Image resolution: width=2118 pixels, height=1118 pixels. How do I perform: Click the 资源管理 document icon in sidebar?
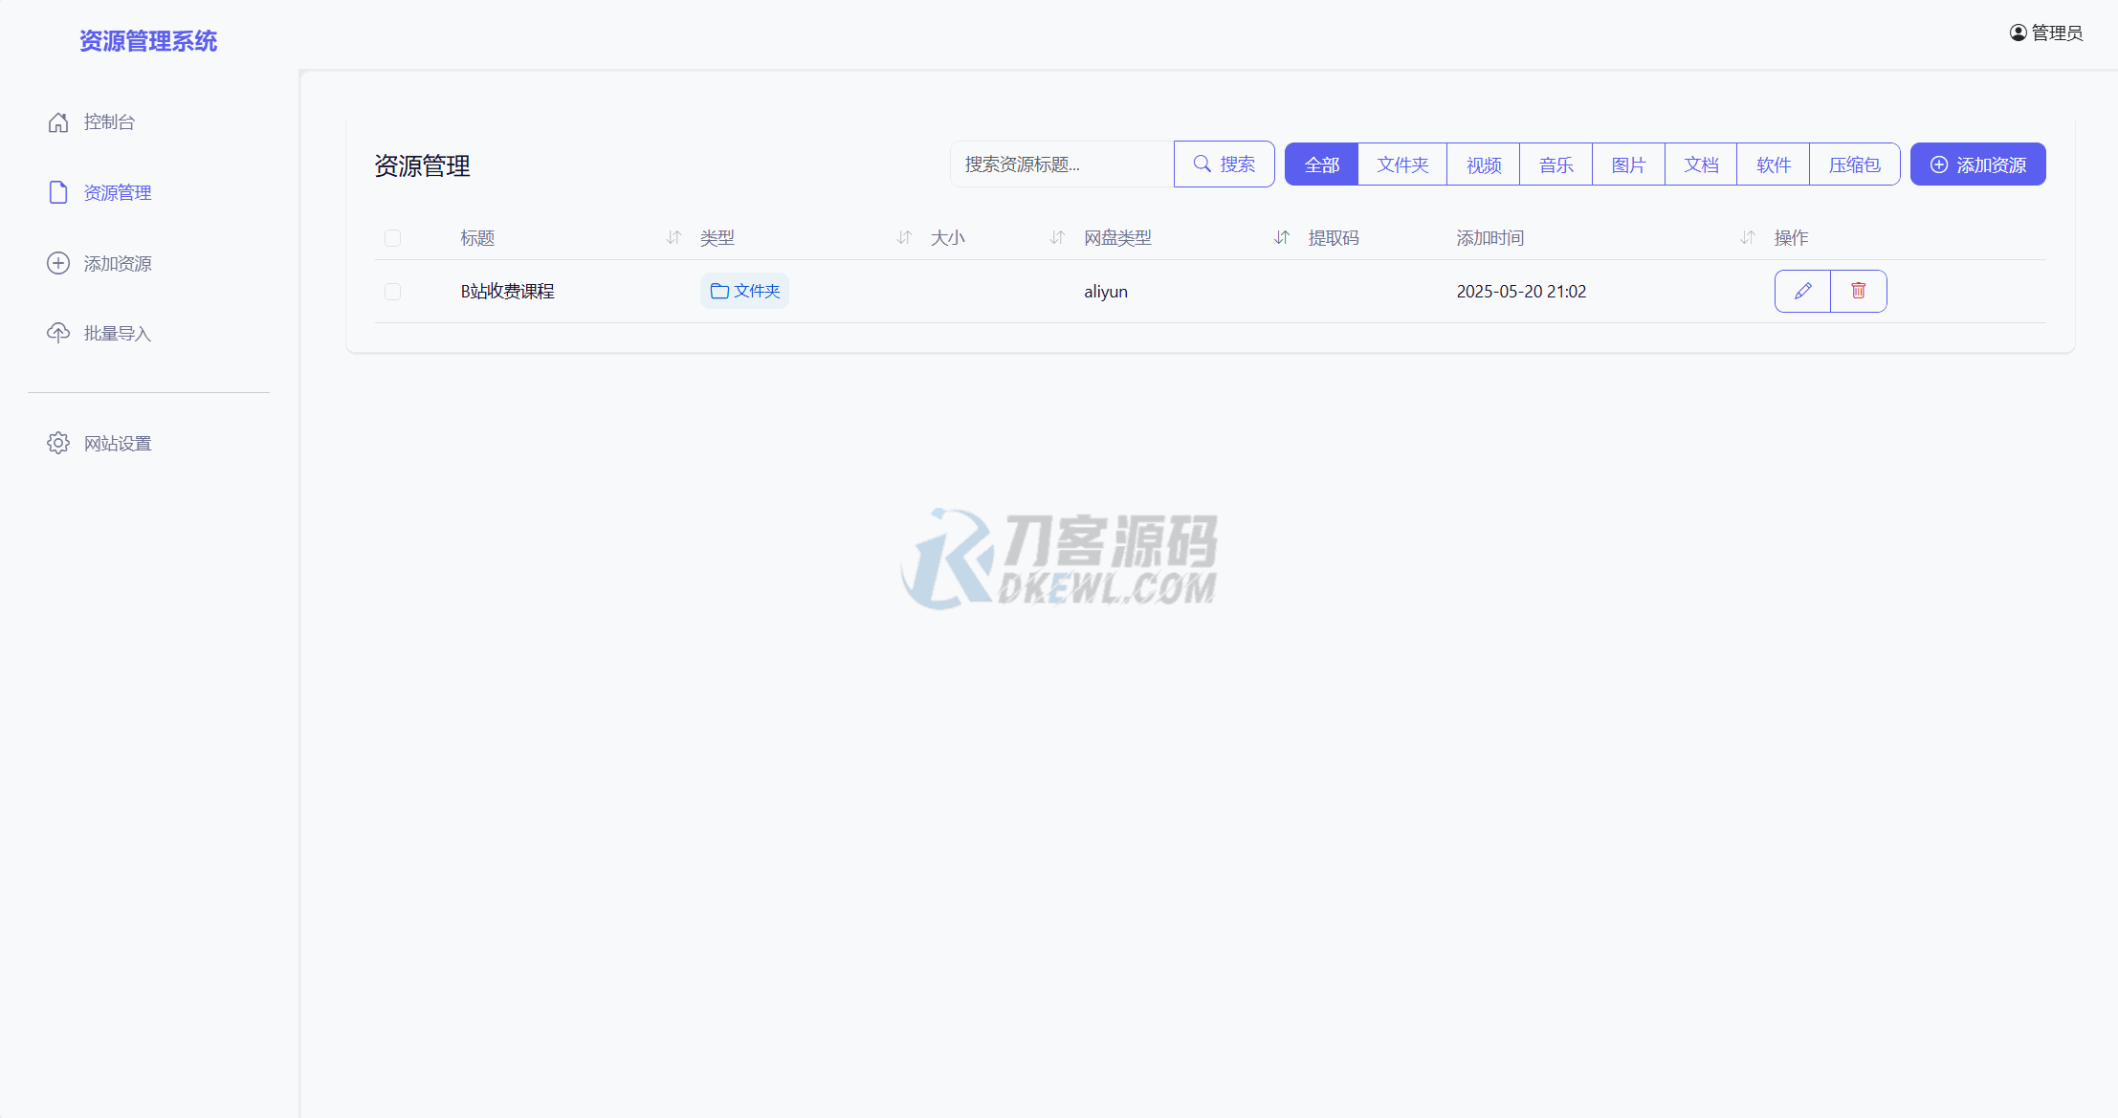click(x=58, y=192)
